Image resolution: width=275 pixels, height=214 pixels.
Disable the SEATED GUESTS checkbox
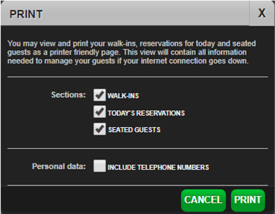tap(99, 129)
